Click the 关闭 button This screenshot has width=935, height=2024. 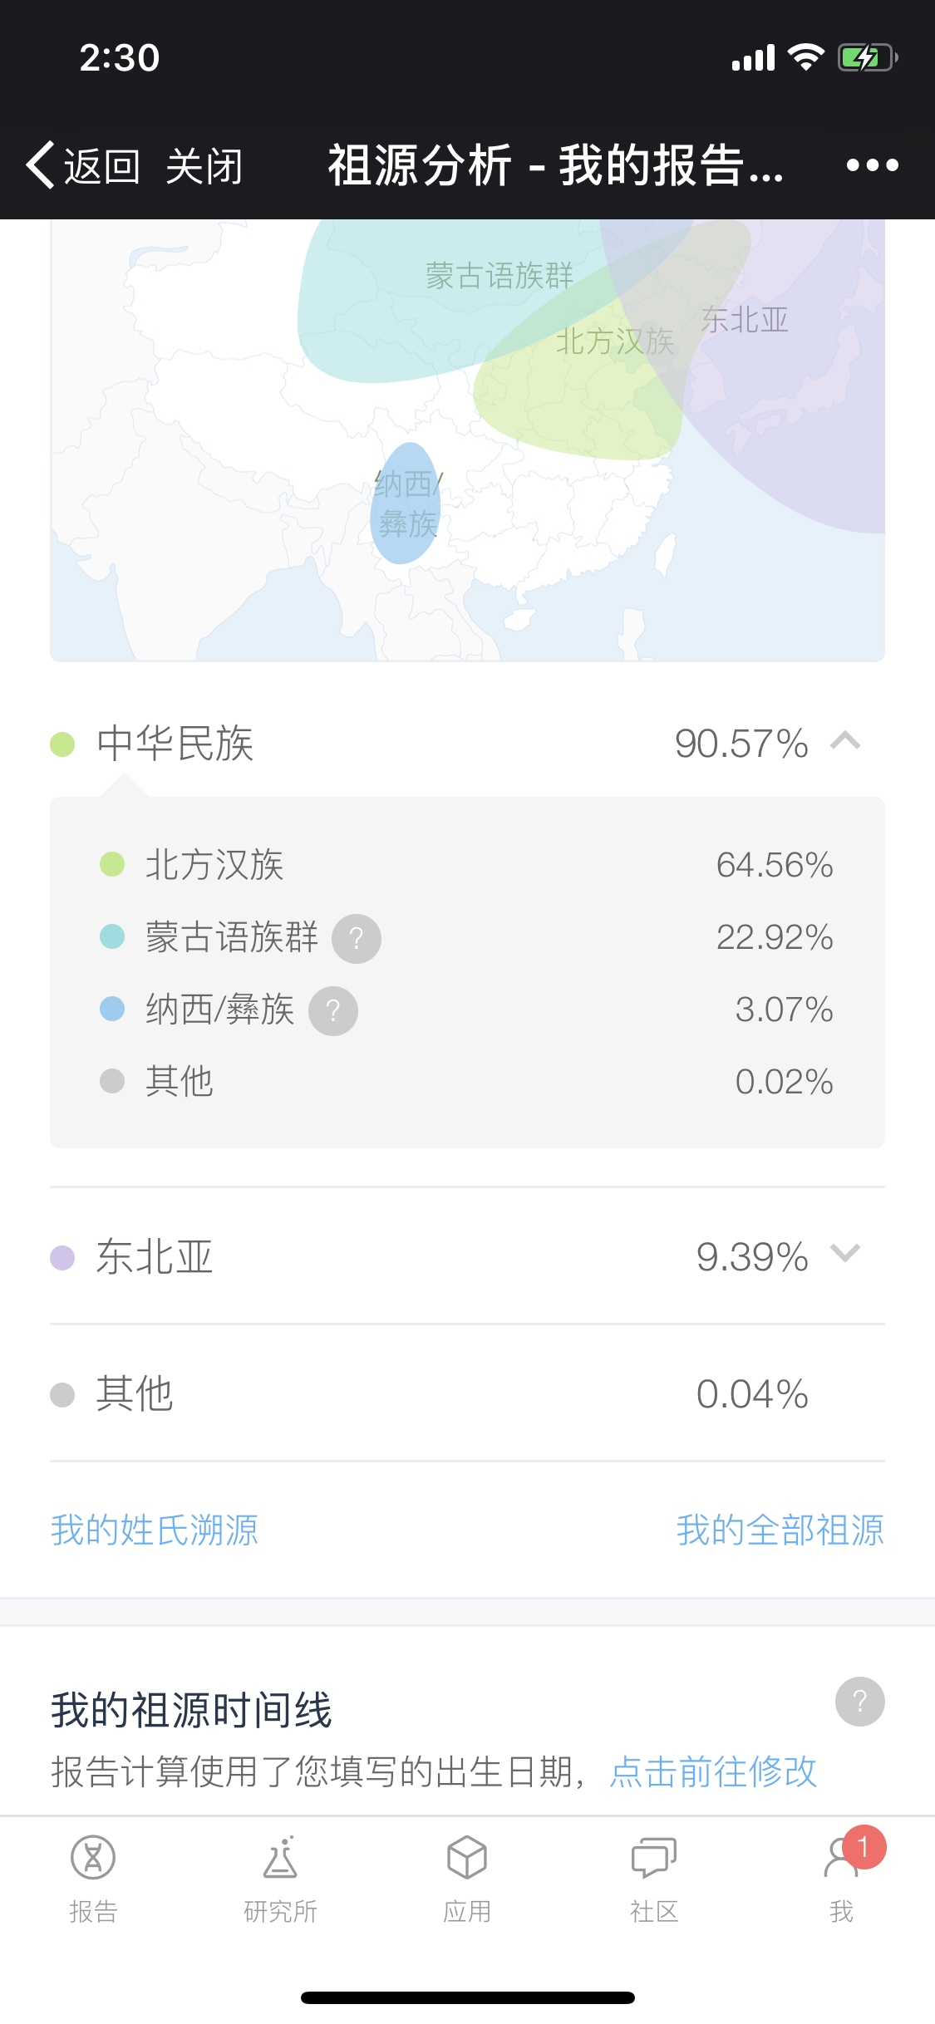point(204,167)
